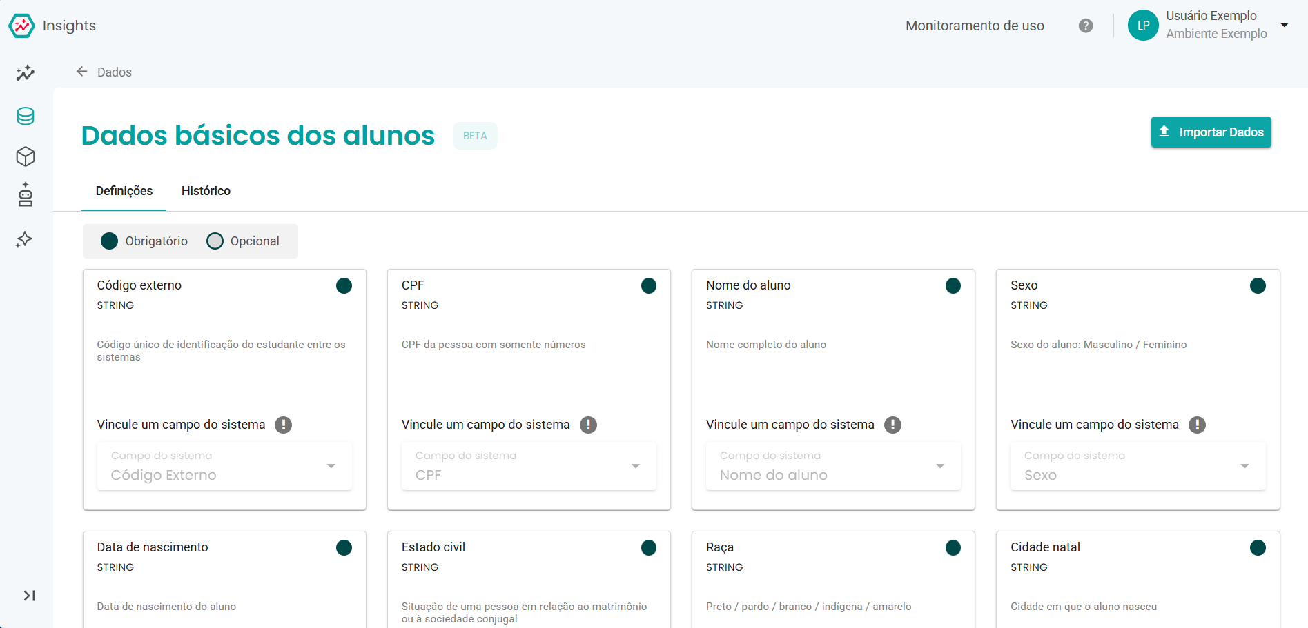Expand the user account menu arrow
This screenshot has height=628, width=1308.
pos(1285,25)
